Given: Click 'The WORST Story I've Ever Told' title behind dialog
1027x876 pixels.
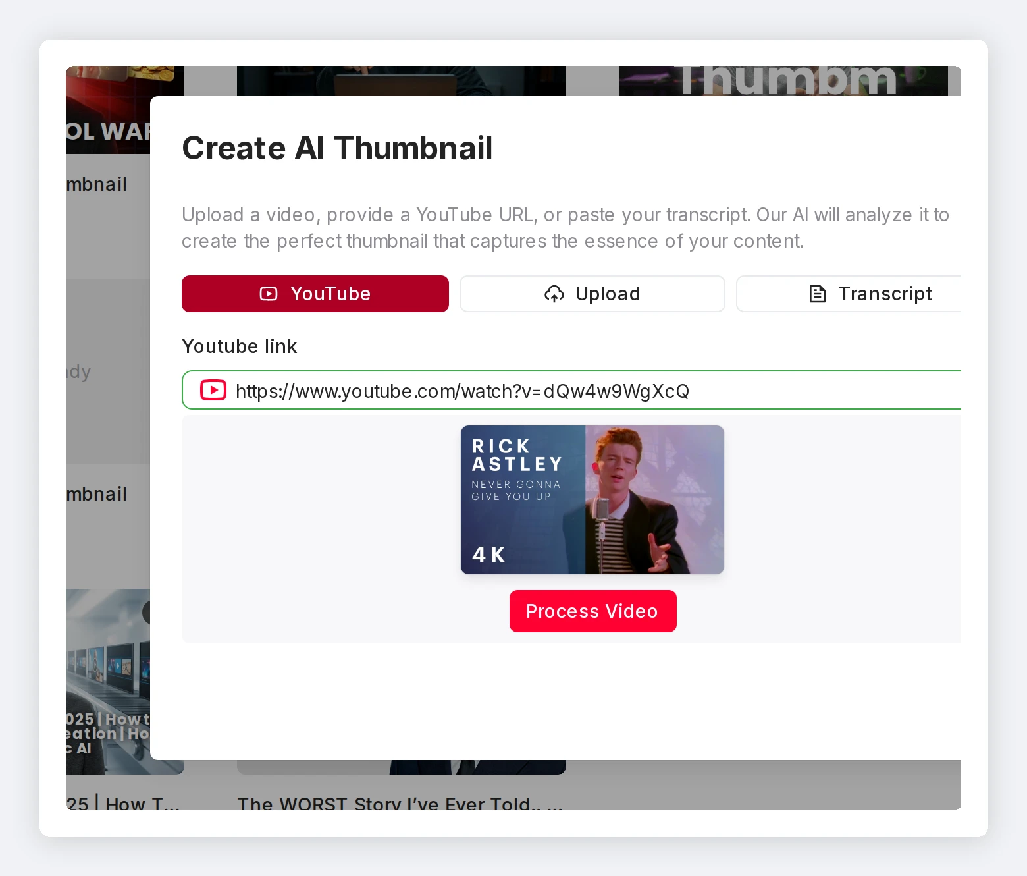Looking at the screenshot, I should pyautogui.click(x=400, y=803).
